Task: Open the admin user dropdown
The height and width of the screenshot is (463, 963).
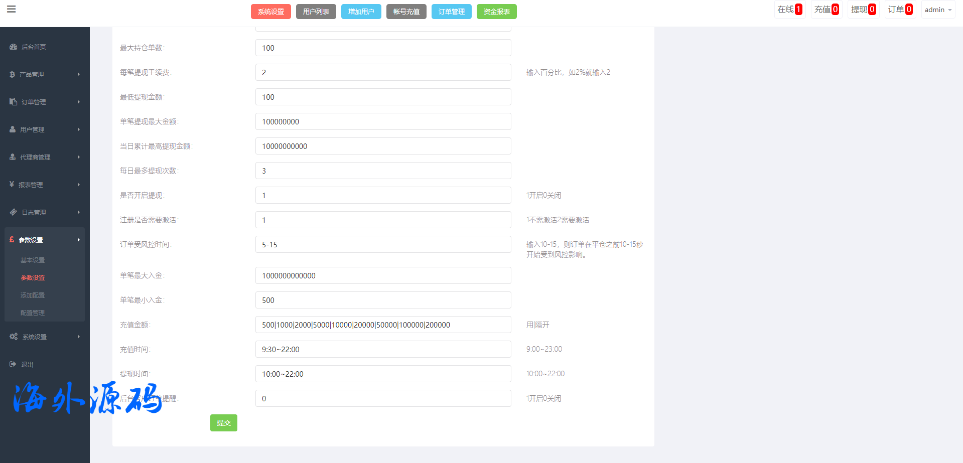Action: pyautogui.click(x=937, y=10)
